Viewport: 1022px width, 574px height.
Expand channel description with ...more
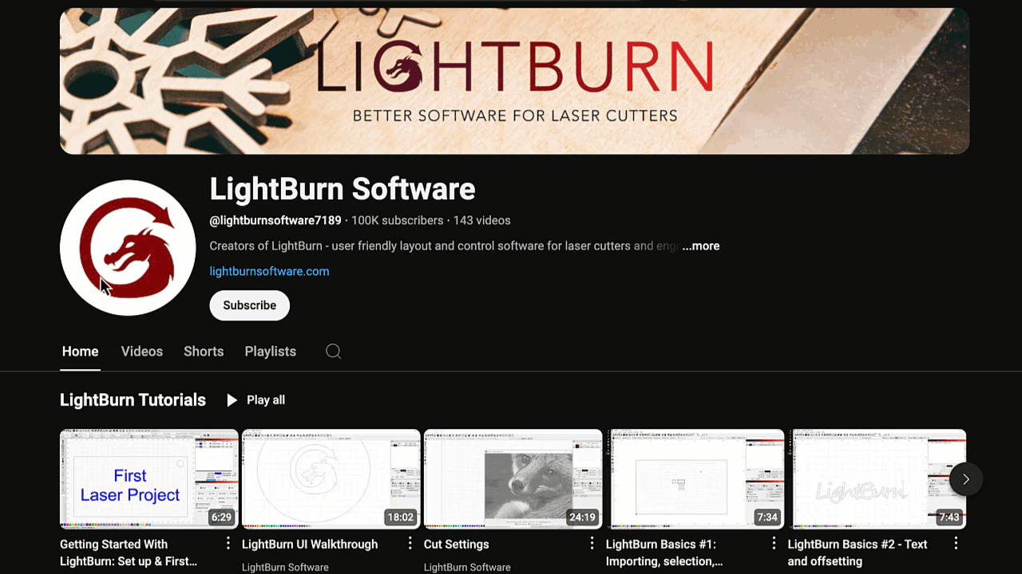(x=700, y=246)
